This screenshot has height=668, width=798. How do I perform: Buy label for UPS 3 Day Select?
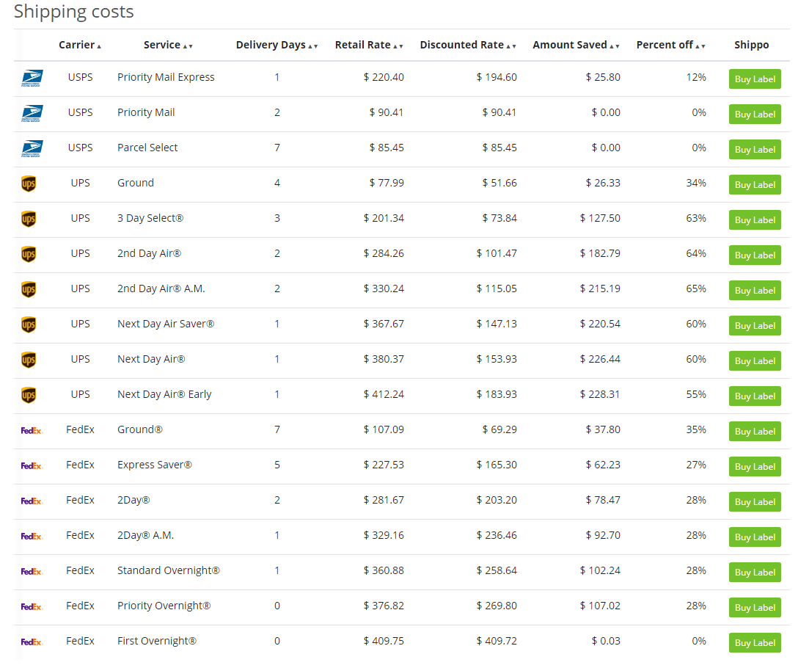pos(755,219)
